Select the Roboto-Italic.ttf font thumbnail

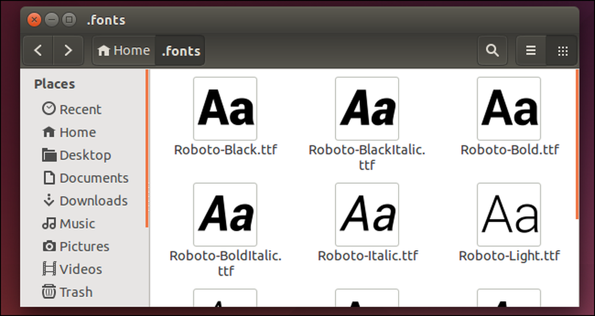coord(367,214)
